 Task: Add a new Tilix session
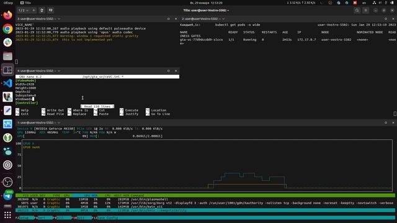tap(33, 11)
